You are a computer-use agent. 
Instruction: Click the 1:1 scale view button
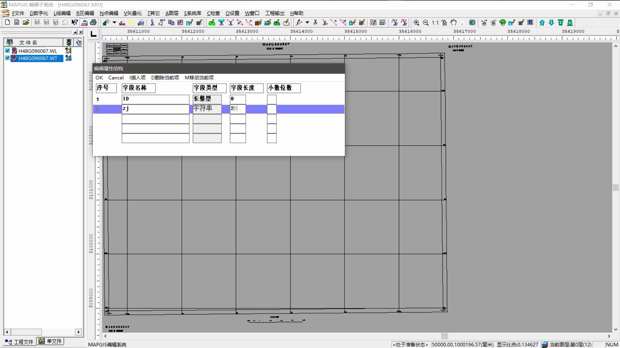pyautogui.click(x=435, y=23)
